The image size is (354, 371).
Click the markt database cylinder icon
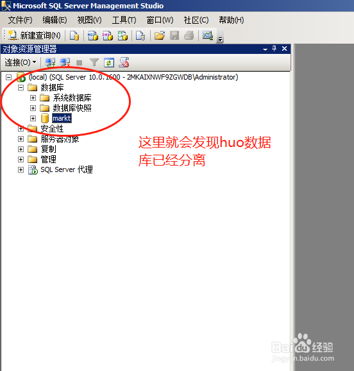pos(45,118)
